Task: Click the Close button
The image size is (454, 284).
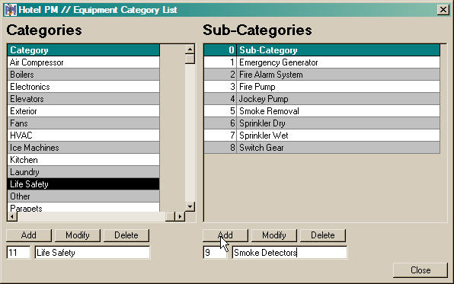Action: 420,270
